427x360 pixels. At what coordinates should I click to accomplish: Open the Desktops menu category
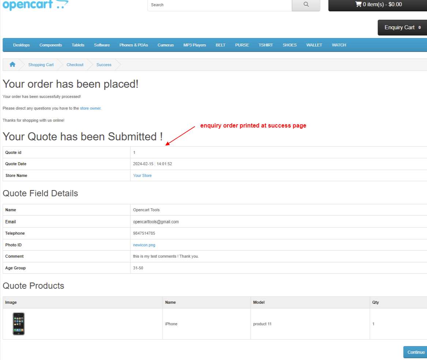point(22,45)
